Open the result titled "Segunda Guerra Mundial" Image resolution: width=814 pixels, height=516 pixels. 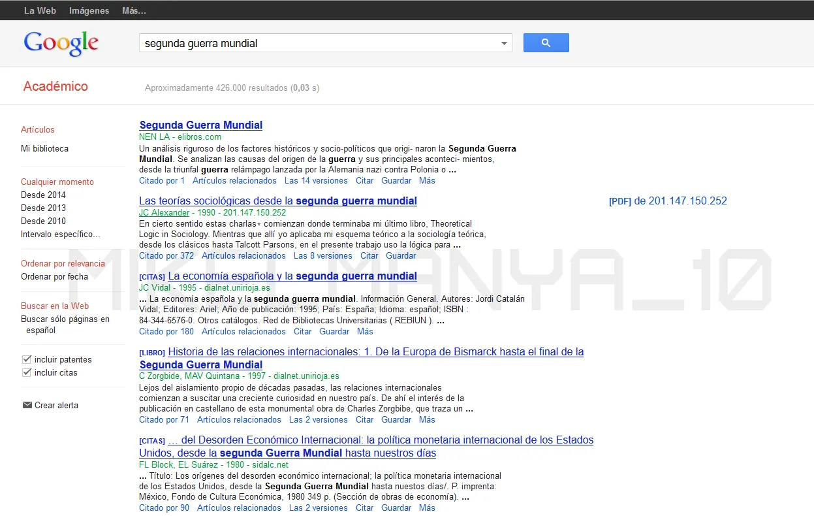coord(201,125)
